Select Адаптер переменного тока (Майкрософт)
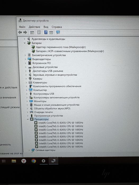Image resolution: width=139 pixels, height=185 pixels. (61, 47)
